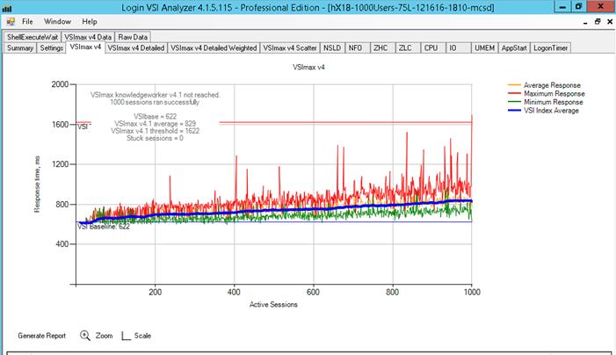Select the Summary tab

(x=20, y=48)
